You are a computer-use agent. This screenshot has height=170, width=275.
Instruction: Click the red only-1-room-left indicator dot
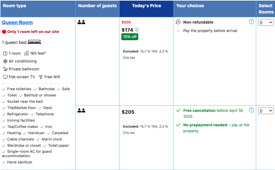pyautogui.click(x=4, y=32)
